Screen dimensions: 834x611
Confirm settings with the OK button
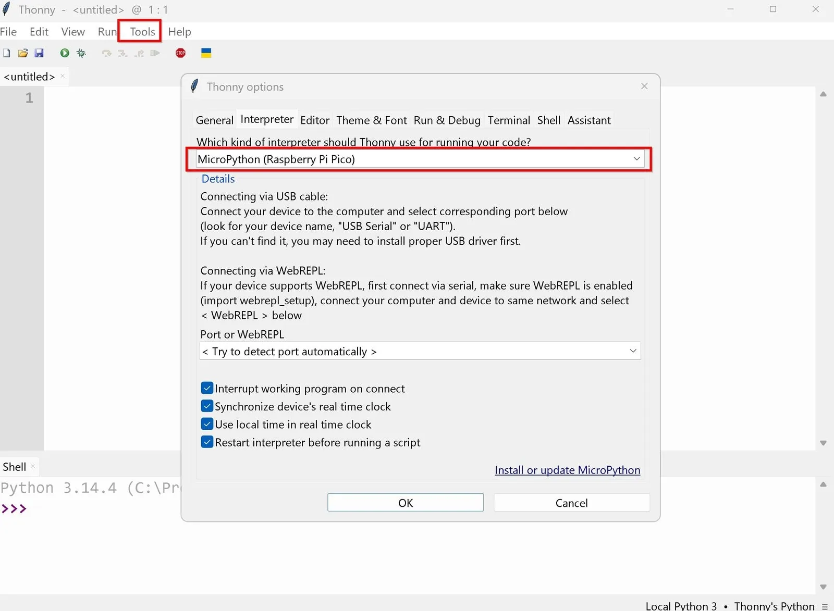406,503
